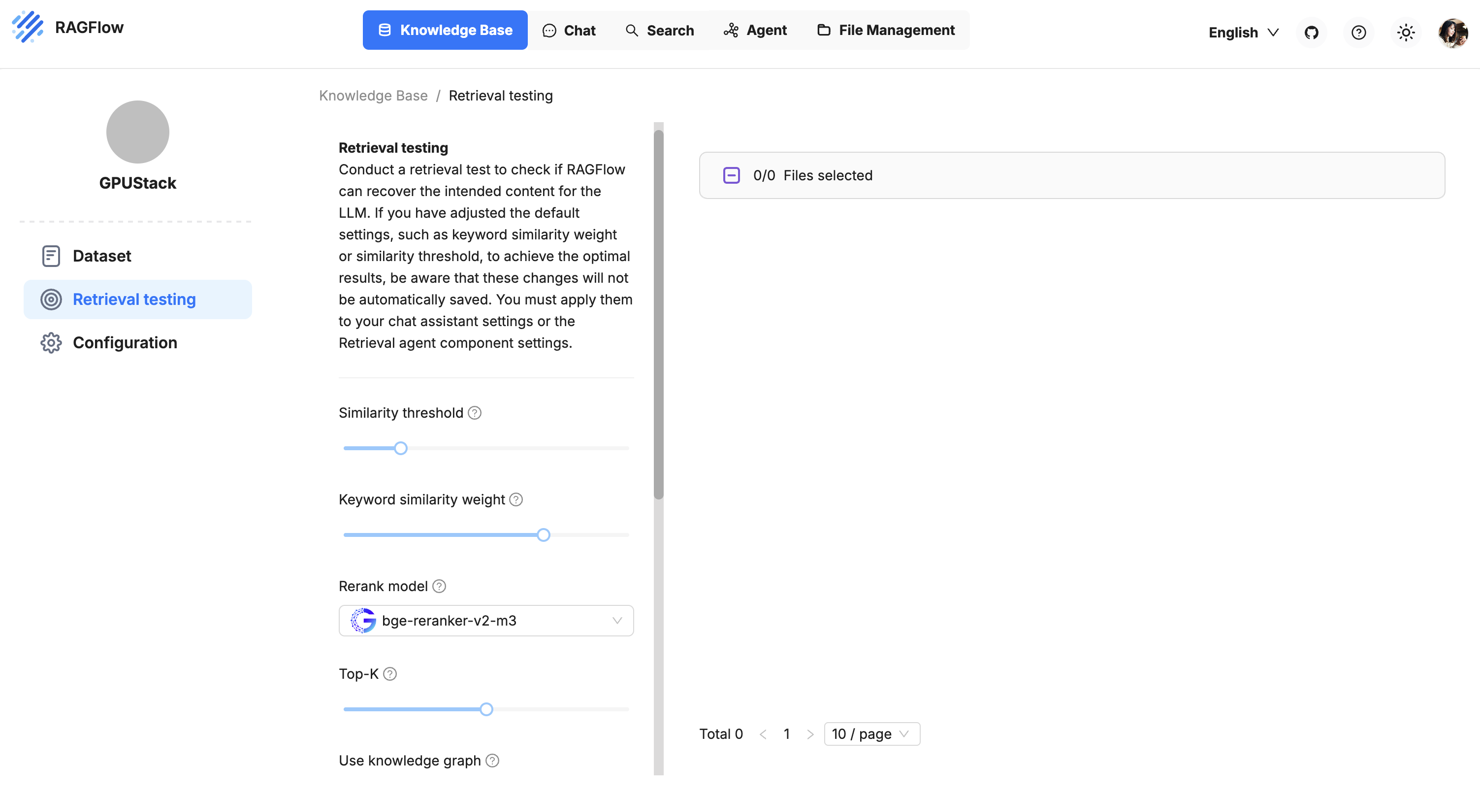Open the 10 / page size dropdown

tap(871, 734)
